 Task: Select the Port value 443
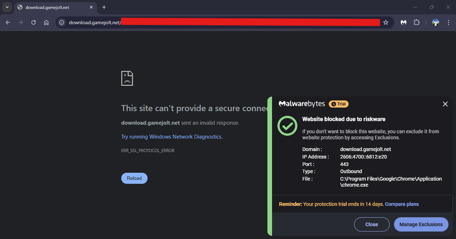coord(345,164)
